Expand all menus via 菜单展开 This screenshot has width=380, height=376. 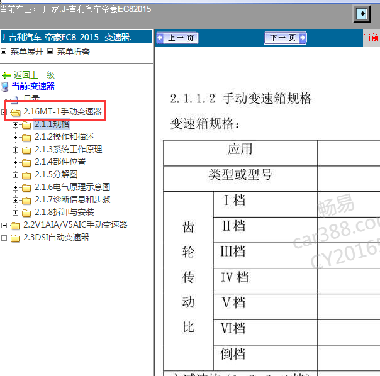pyautogui.click(x=27, y=52)
